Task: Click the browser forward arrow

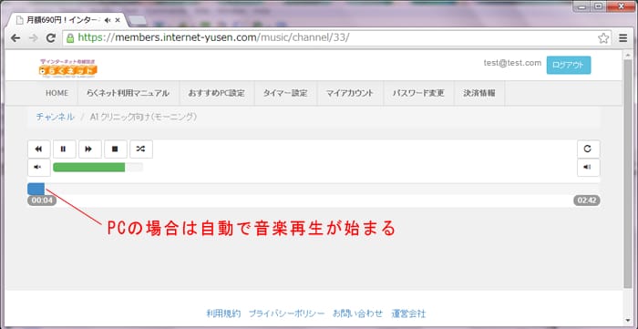Action: tap(34, 38)
